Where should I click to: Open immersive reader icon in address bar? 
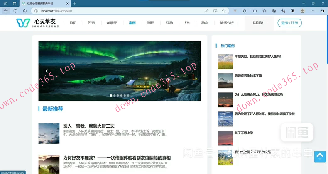coord(215,11)
